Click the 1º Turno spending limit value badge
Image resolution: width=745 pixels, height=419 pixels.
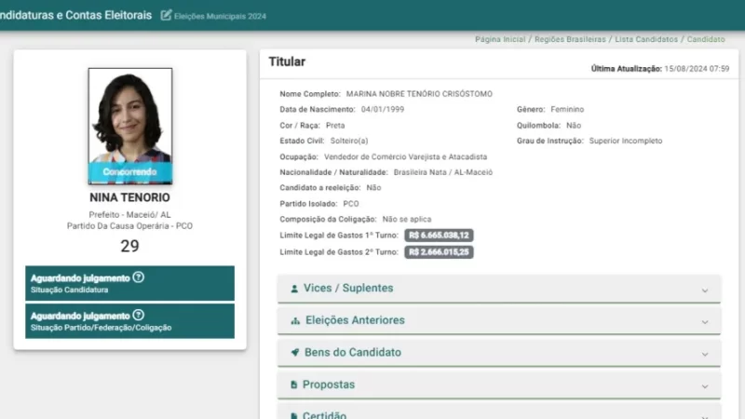click(x=440, y=236)
